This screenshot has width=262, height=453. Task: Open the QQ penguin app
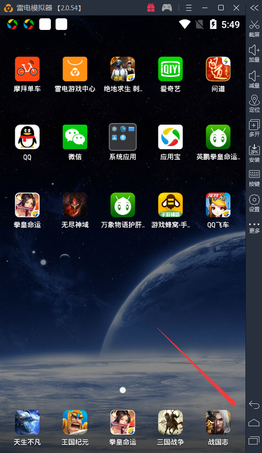tap(27, 137)
